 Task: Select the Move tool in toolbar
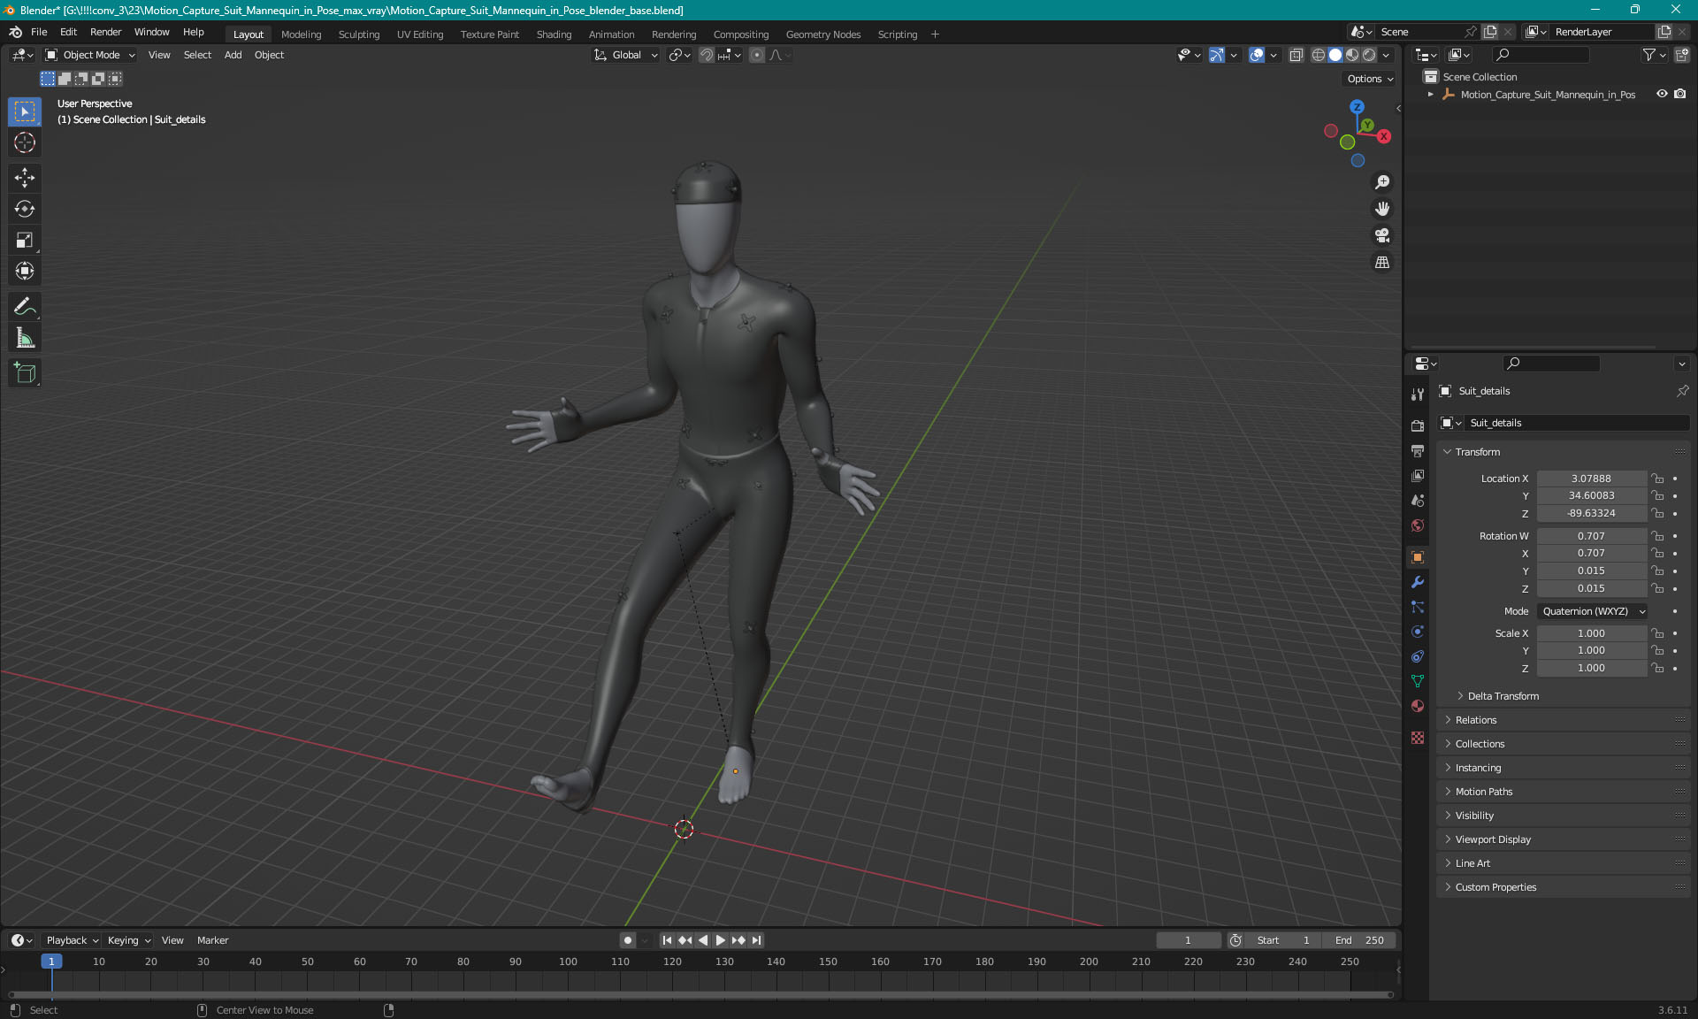[x=27, y=176]
